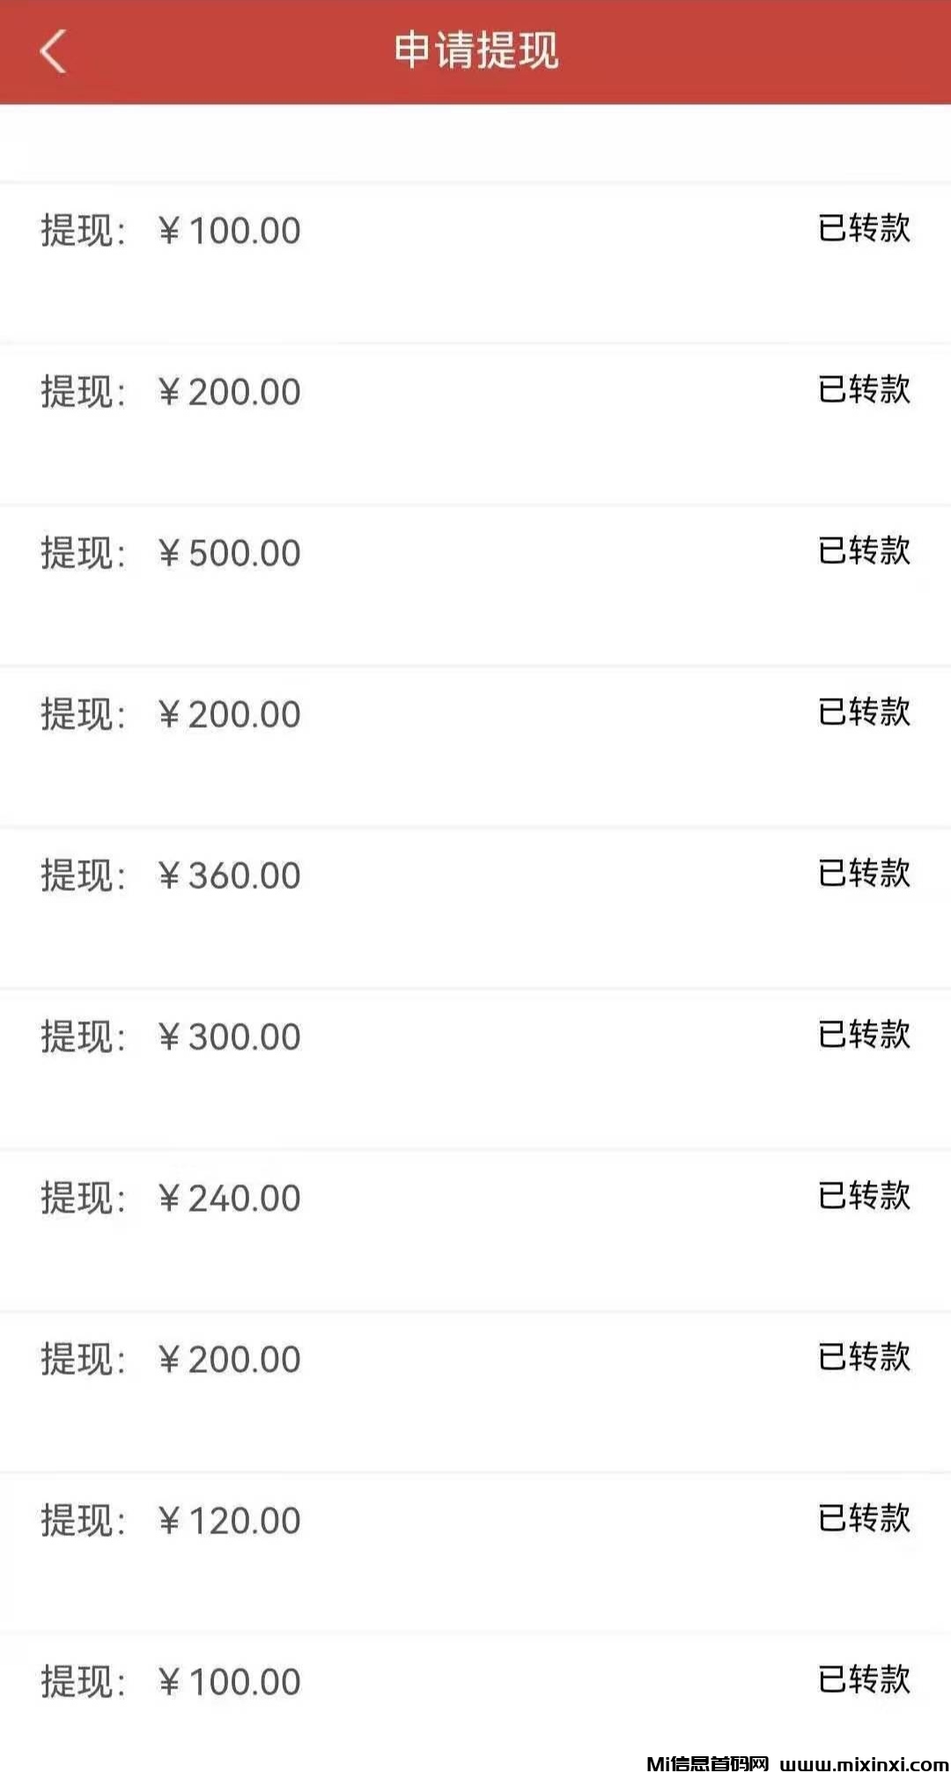Tap 已转款 status in the ¥120.00 row
The width and height of the screenshot is (951, 1773).
[864, 1518]
